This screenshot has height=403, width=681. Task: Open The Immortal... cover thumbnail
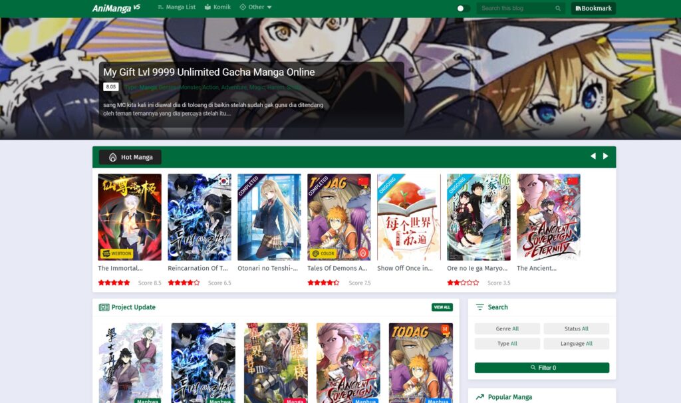click(130, 217)
